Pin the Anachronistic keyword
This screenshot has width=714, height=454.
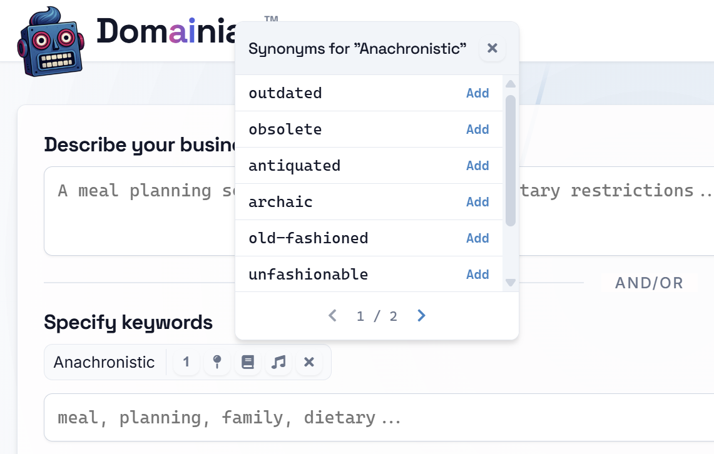coord(217,362)
